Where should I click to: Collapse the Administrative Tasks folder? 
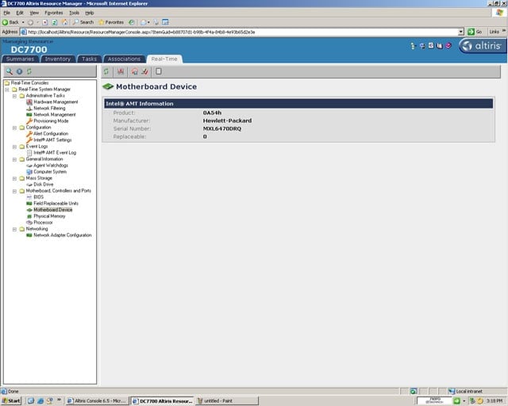point(14,96)
